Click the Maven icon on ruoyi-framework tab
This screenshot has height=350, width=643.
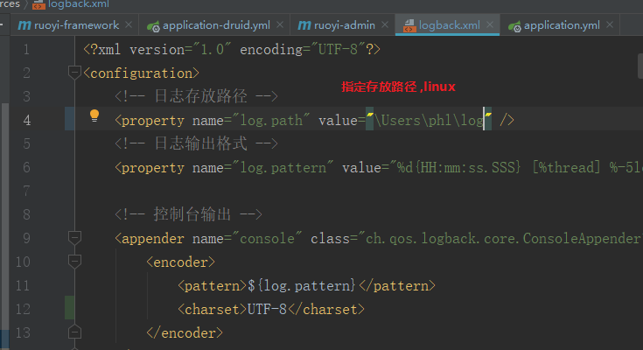tap(24, 25)
